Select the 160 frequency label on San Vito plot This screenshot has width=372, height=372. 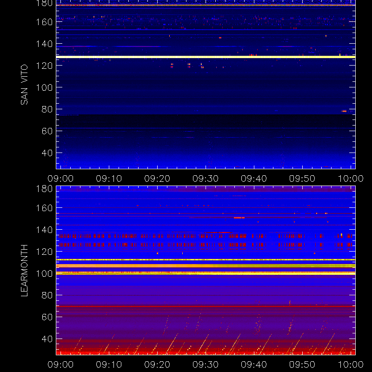[44, 22]
